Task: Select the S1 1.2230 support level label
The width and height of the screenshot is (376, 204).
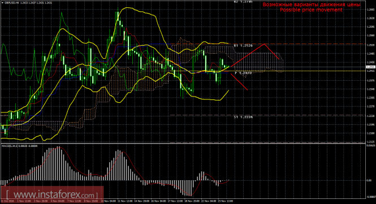Action: [243, 117]
